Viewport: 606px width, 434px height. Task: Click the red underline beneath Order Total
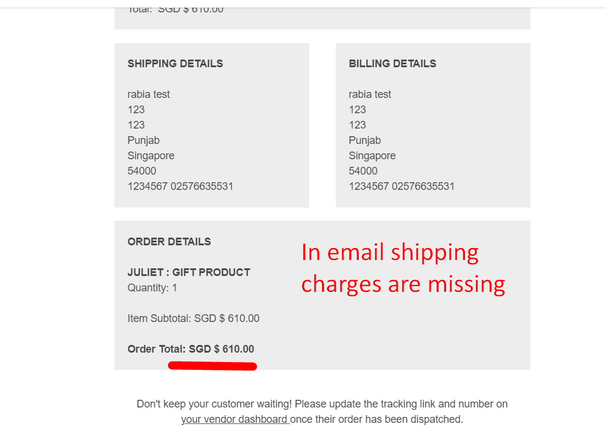pyautogui.click(x=212, y=366)
